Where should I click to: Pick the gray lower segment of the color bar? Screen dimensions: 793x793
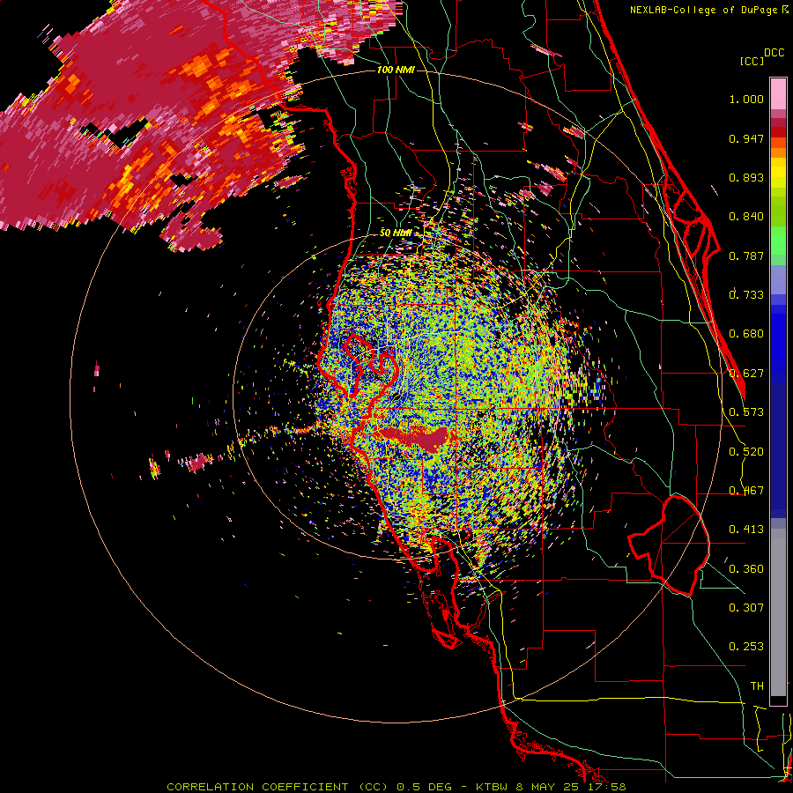[778, 612]
